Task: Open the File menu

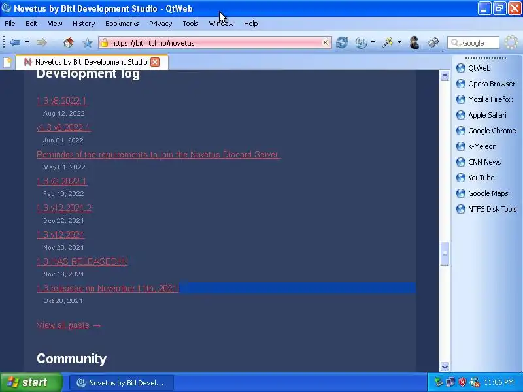Action: 10,24
